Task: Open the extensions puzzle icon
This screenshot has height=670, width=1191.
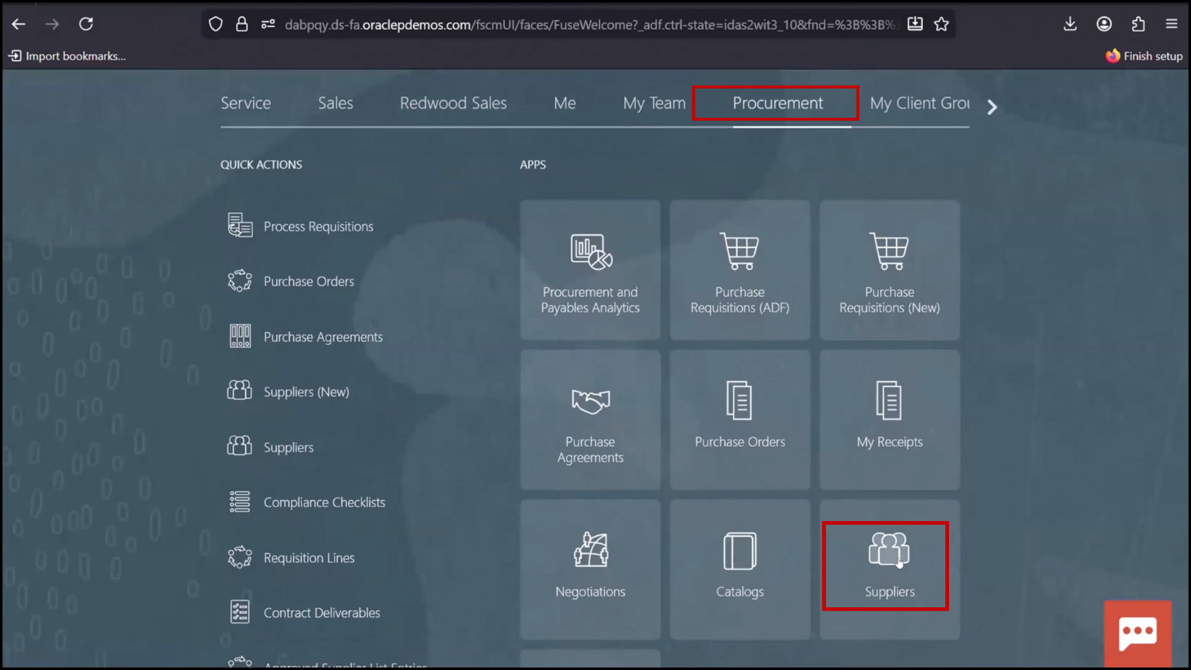Action: 1138,24
